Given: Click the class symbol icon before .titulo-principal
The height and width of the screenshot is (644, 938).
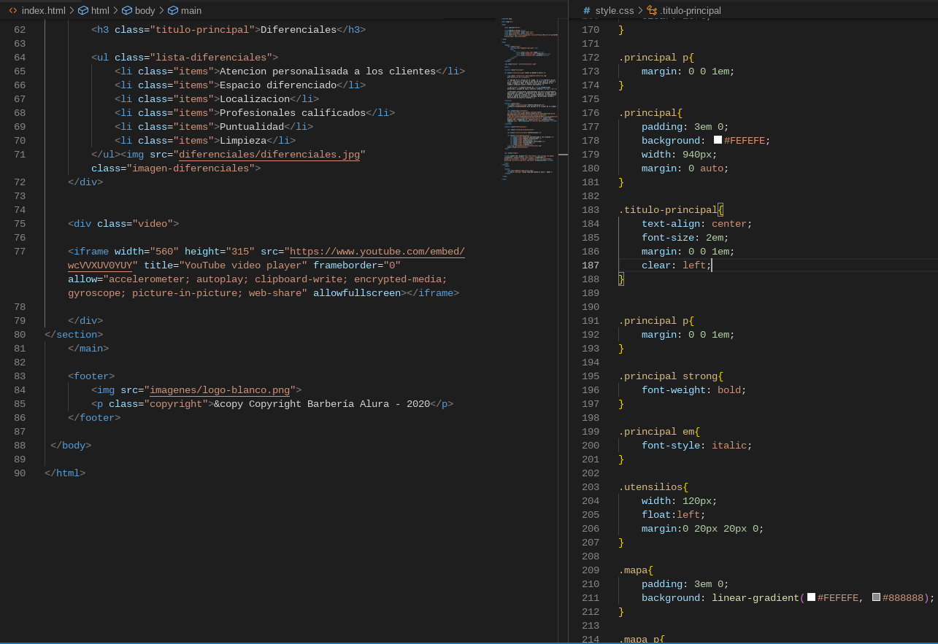Looking at the screenshot, I should click(x=652, y=10).
